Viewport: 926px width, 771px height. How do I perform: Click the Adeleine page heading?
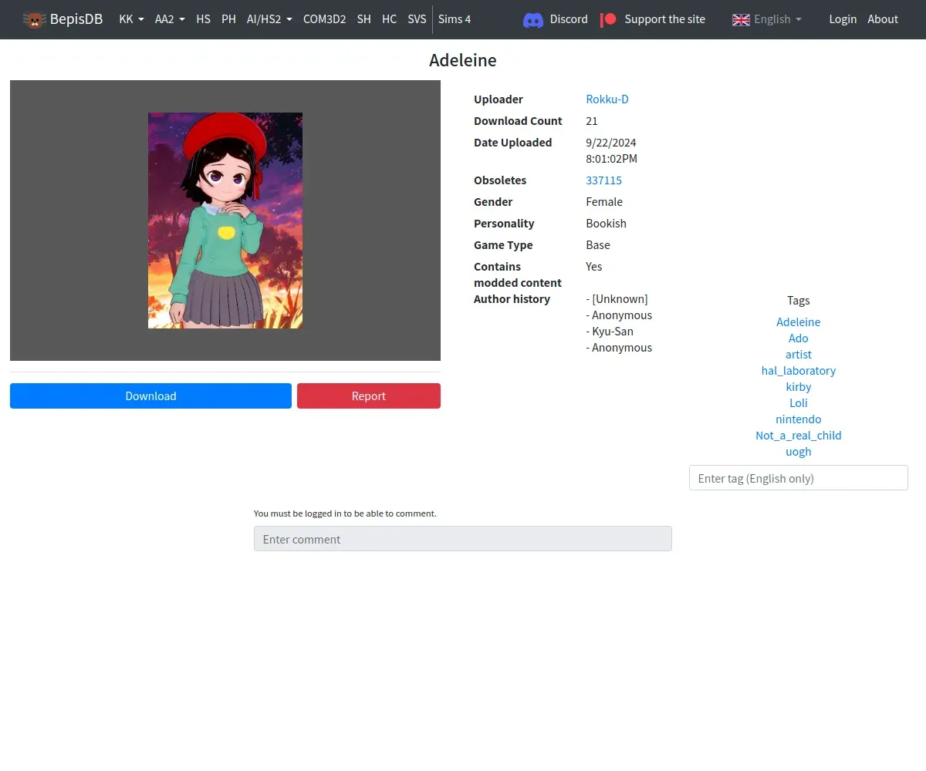coord(463,60)
